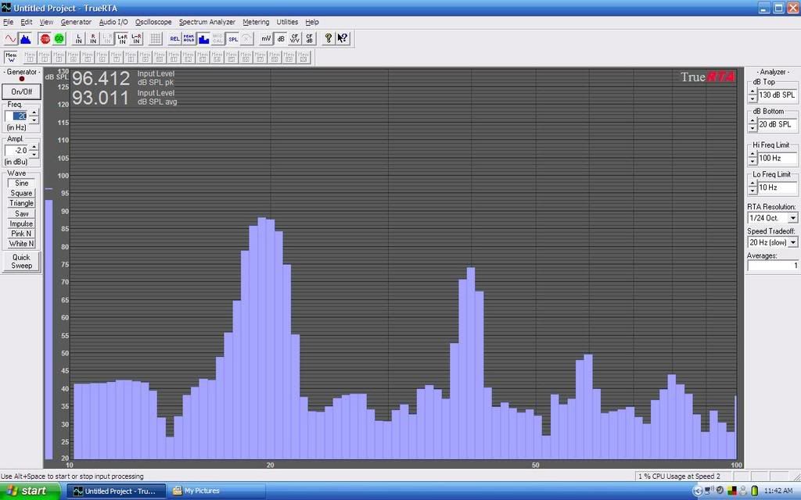Screen dimensions: 801x500
Task: Open help via question mark icon
Action: (x=329, y=39)
